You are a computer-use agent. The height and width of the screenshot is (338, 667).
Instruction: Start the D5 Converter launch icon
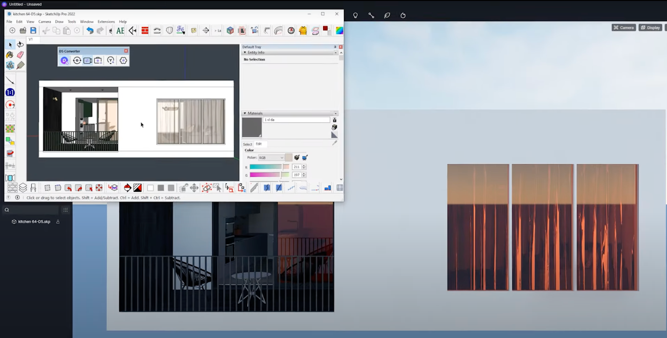pyautogui.click(x=64, y=60)
